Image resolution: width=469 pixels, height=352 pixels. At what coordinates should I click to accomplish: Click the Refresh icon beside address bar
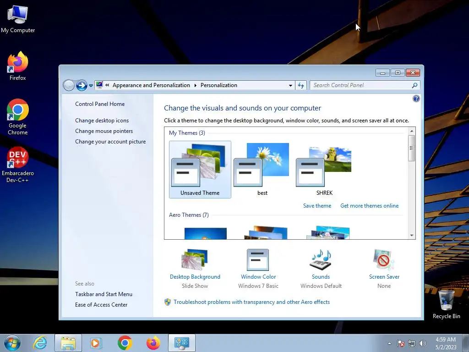301,85
